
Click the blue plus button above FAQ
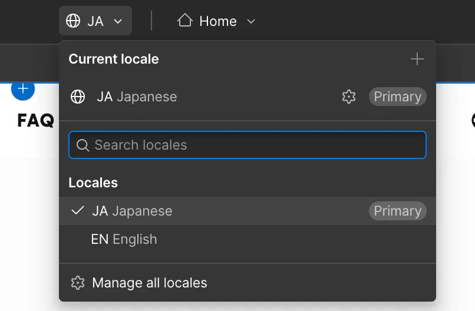tap(23, 88)
